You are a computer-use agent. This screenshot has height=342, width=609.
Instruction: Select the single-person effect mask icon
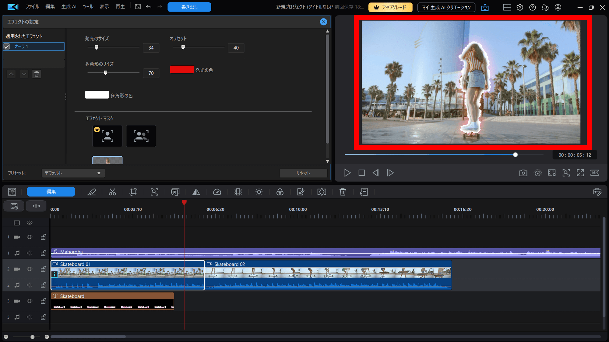[107, 136]
